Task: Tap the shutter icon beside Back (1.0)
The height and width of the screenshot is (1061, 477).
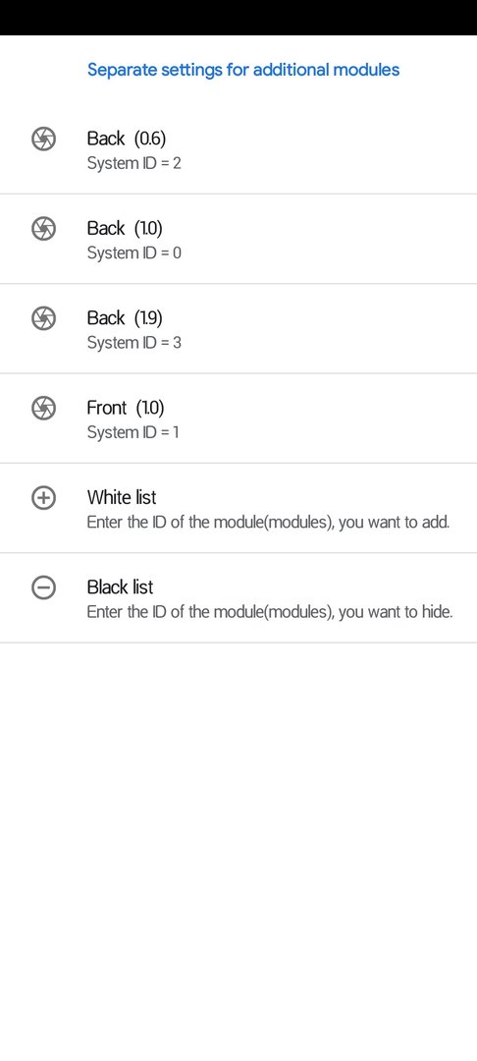Action: pos(43,229)
